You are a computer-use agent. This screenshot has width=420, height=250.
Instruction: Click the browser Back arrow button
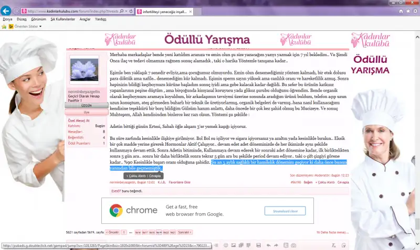(7, 10)
